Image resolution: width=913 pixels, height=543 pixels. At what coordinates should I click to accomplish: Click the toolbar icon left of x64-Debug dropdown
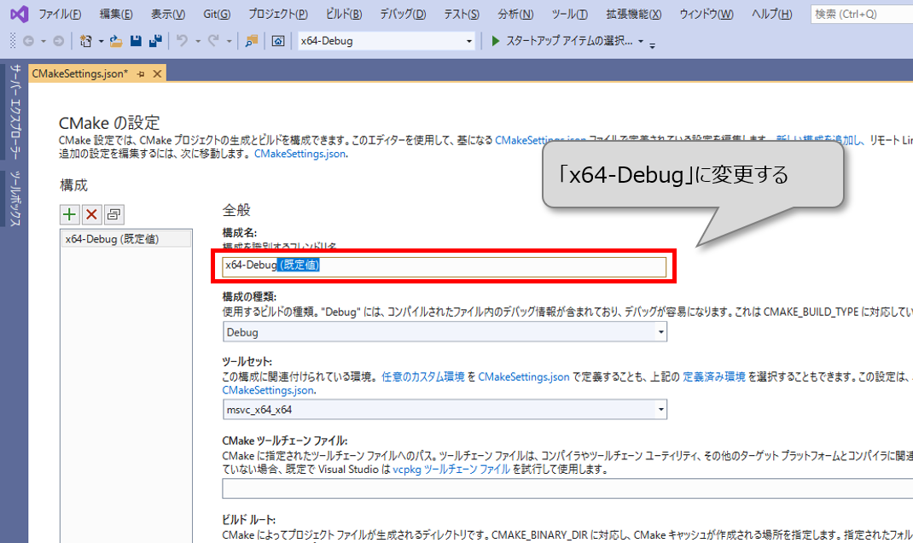(x=278, y=41)
